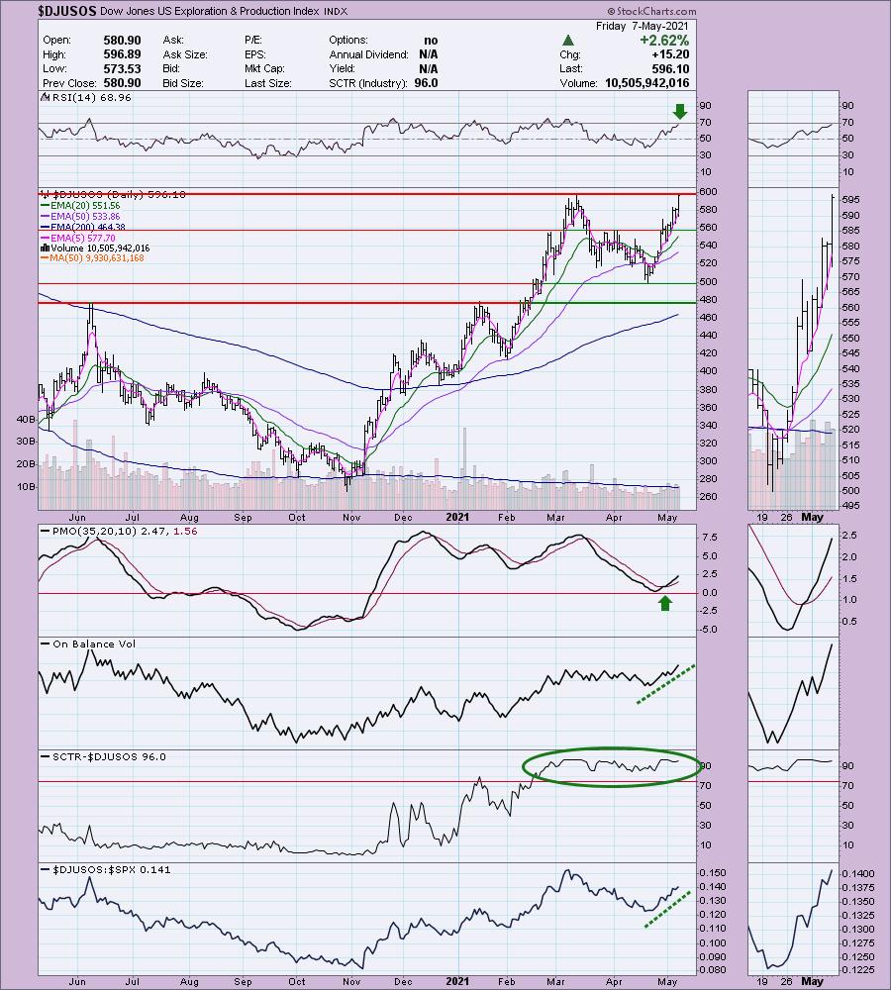The image size is (891, 990).
Task: Click the Low value 573.53
Action: coord(122,69)
